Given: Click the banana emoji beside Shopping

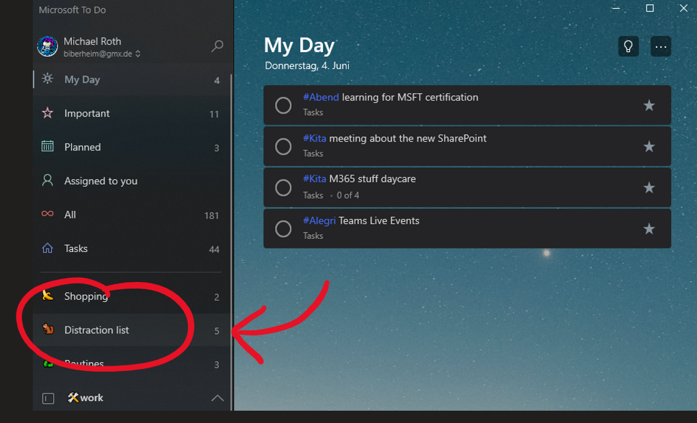Looking at the screenshot, I should [48, 295].
